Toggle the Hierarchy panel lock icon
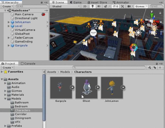This screenshot has height=128, width=165. pos(42,2)
